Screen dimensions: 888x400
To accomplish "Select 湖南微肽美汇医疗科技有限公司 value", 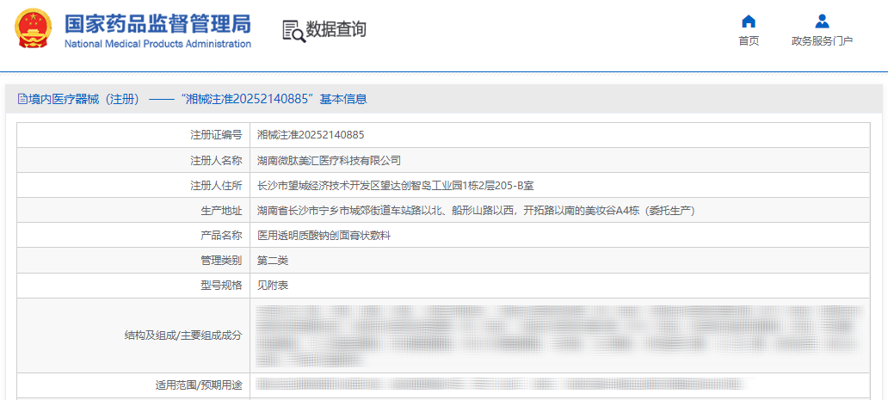I will 329,160.
